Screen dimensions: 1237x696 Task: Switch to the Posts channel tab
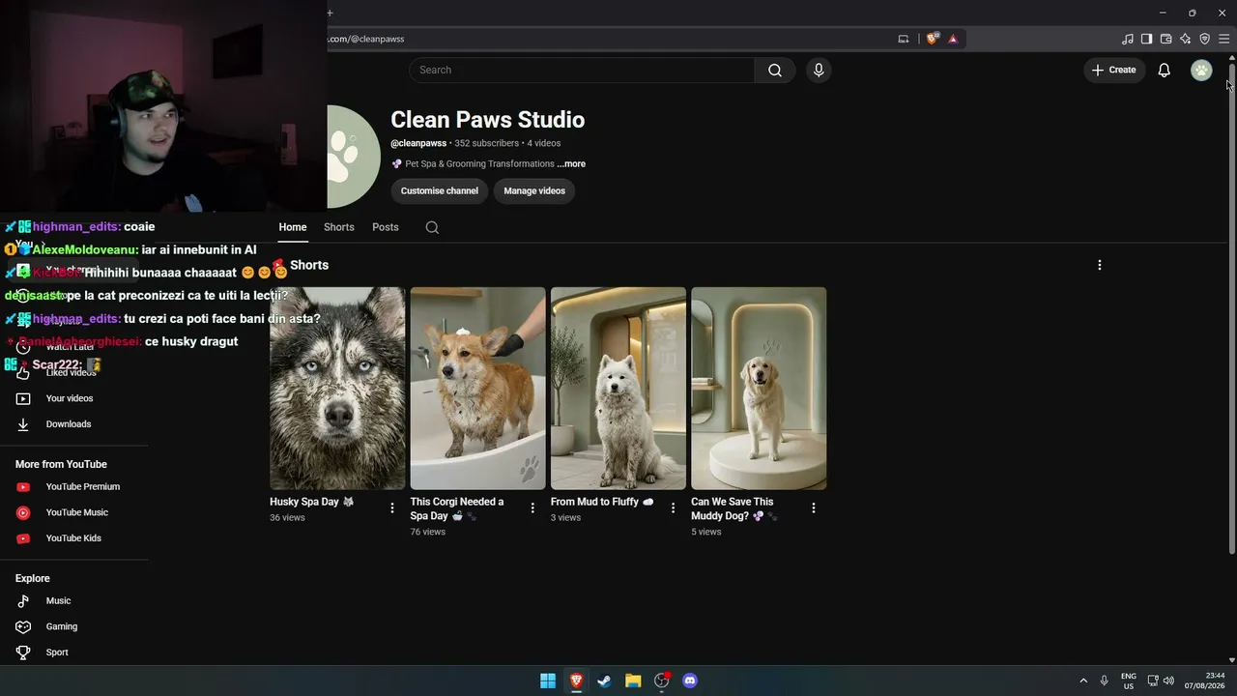386,227
